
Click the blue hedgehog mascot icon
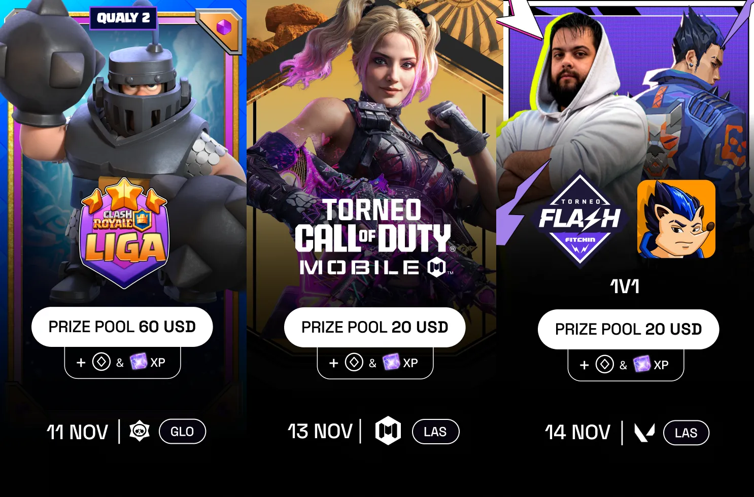676,219
